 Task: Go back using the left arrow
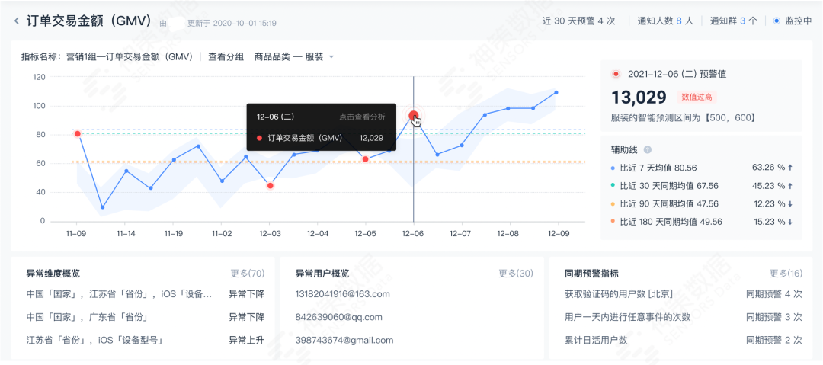17,21
